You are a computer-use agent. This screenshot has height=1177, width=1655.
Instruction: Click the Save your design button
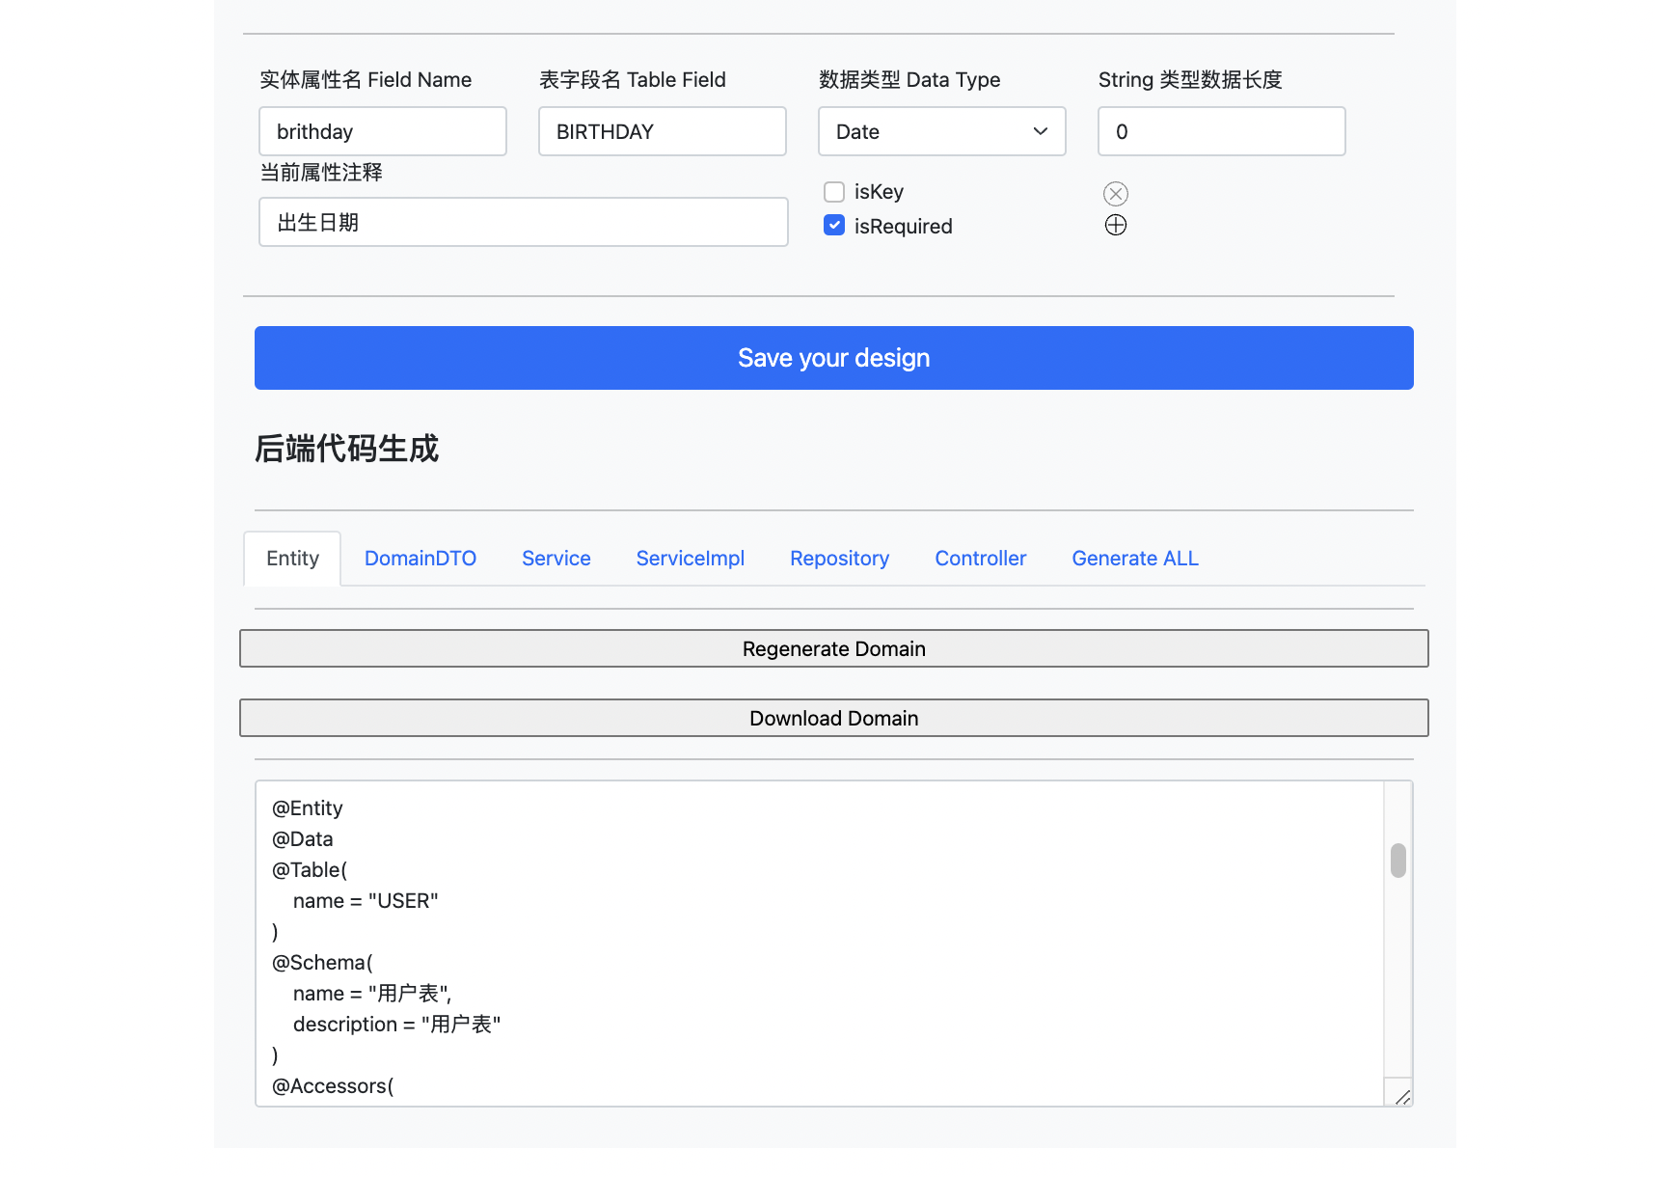point(833,358)
